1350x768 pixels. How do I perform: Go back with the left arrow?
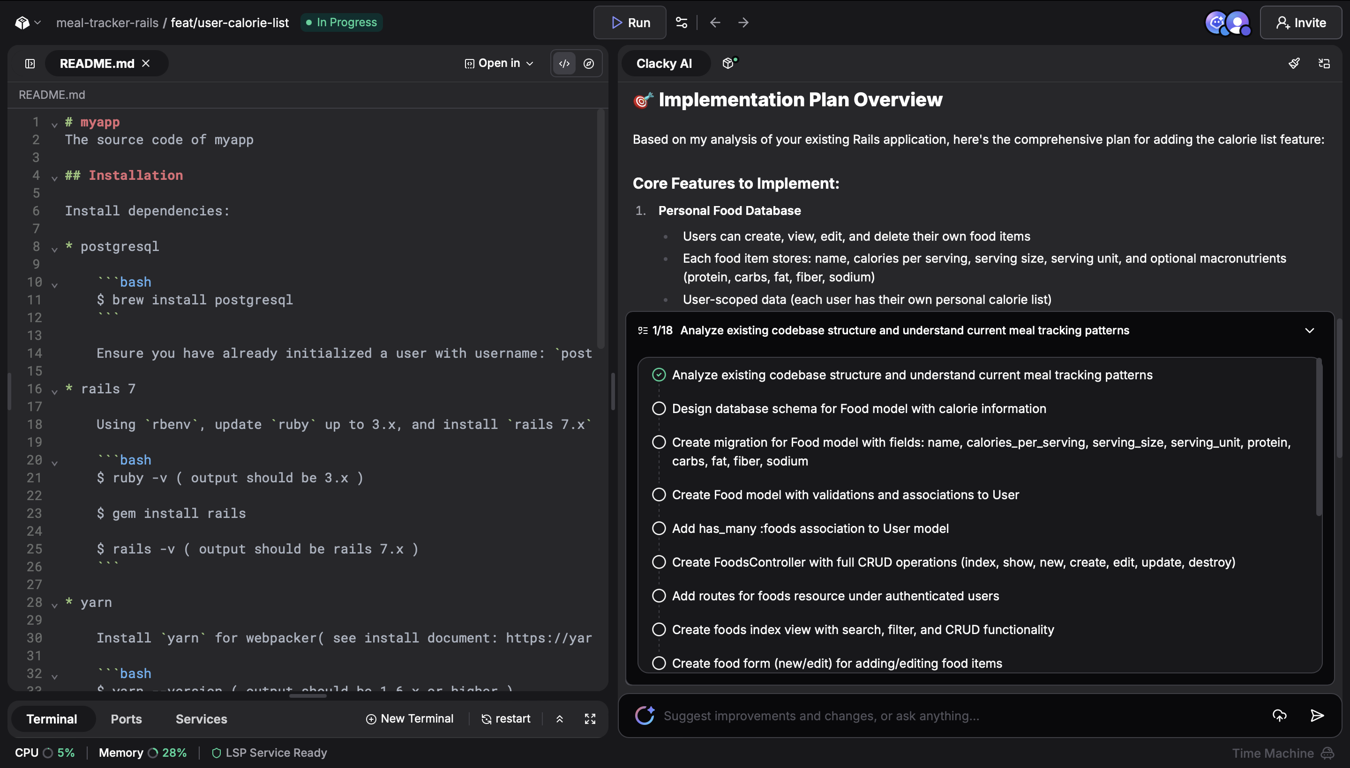point(715,22)
